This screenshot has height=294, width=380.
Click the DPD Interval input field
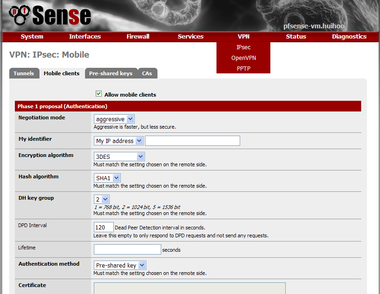pyautogui.click(x=104, y=228)
